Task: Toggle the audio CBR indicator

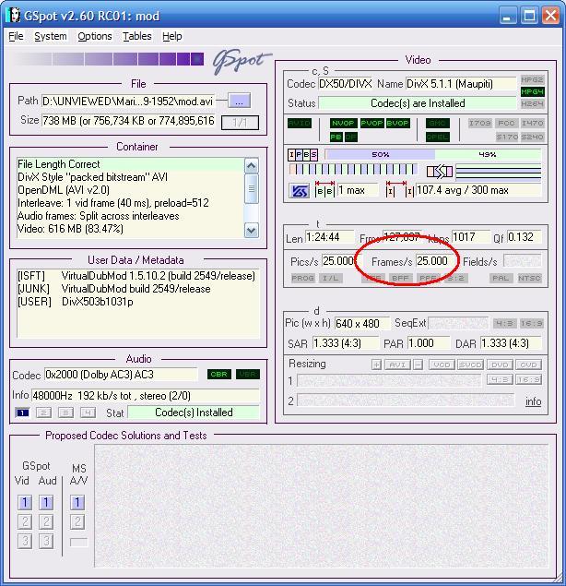Action: point(219,374)
